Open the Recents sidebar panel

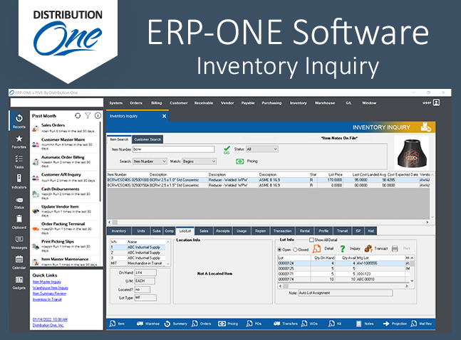tap(19, 121)
